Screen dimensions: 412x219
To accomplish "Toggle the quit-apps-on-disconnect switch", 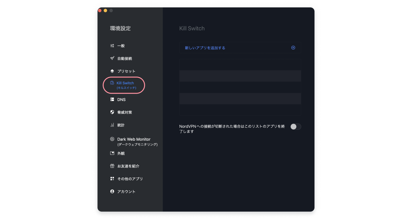I will click(296, 126).
